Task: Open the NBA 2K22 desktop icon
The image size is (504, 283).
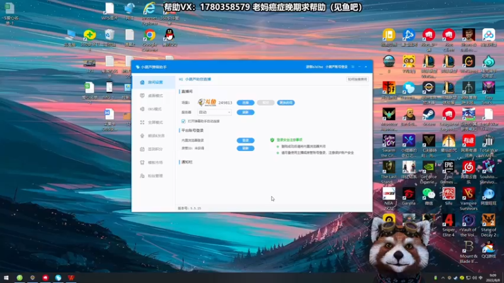Action: tap(389, 199)
